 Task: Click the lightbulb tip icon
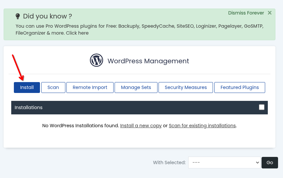(x=18, y=16)
